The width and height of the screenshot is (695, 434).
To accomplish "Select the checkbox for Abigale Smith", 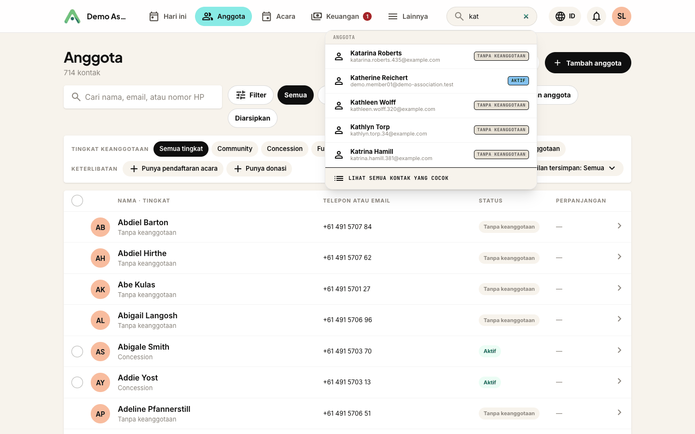I will (x=77, y=352).
